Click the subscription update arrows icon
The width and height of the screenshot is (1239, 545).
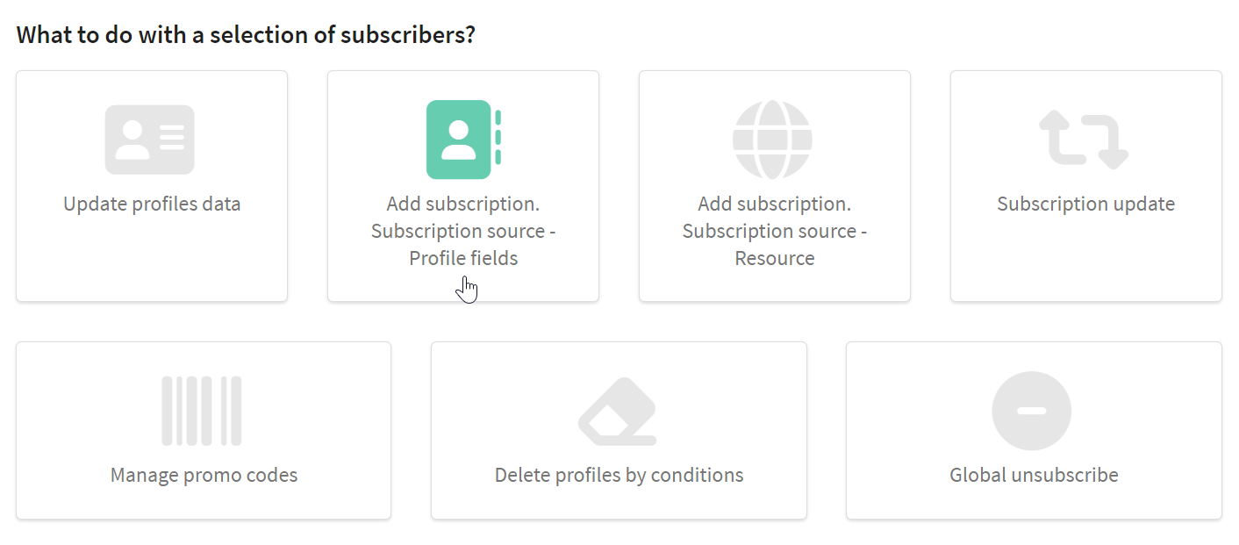click(1085, 140)
